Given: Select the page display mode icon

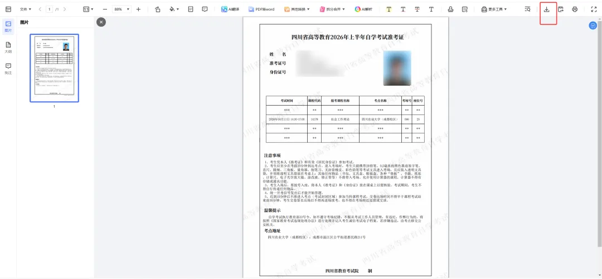Looking at the screenshot, I should coord(191,9).
